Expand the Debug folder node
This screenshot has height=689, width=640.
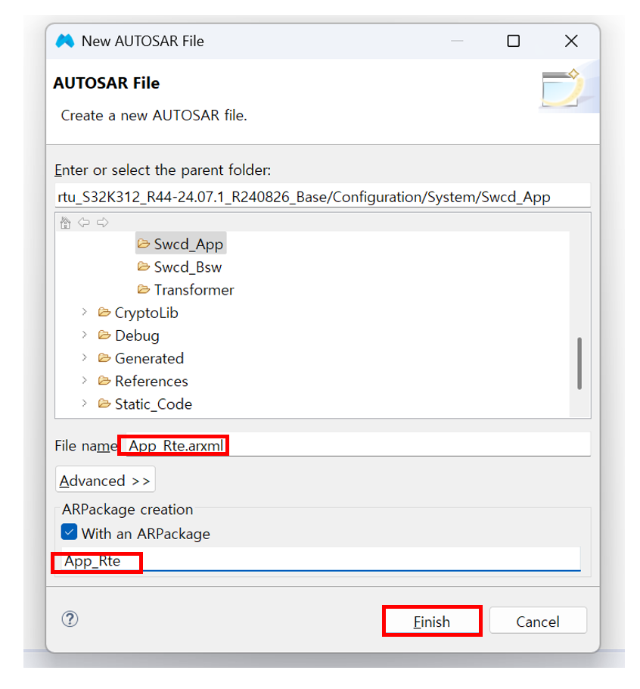coord(85,335)
